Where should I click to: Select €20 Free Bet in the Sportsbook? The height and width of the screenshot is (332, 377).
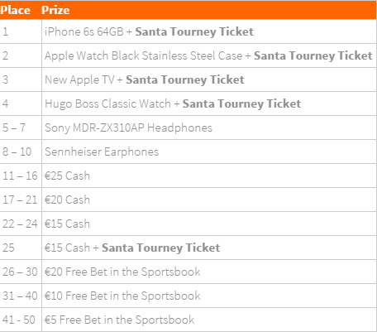(122, 272)
